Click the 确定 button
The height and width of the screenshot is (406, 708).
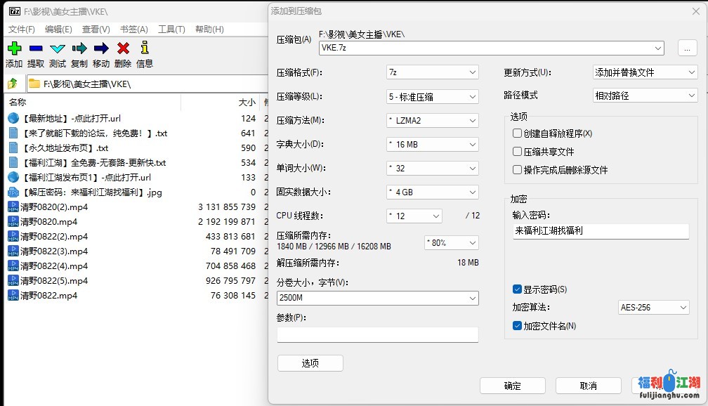coord(513,386)
